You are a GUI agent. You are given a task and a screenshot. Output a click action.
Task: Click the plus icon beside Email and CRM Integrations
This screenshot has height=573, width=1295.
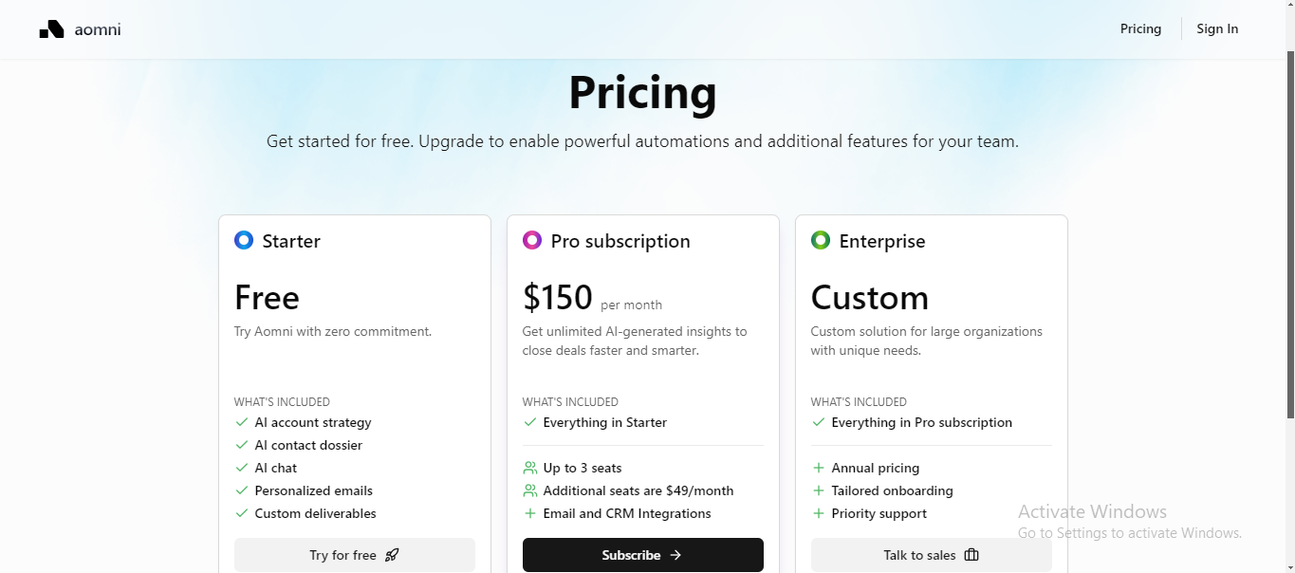point(530,513)
